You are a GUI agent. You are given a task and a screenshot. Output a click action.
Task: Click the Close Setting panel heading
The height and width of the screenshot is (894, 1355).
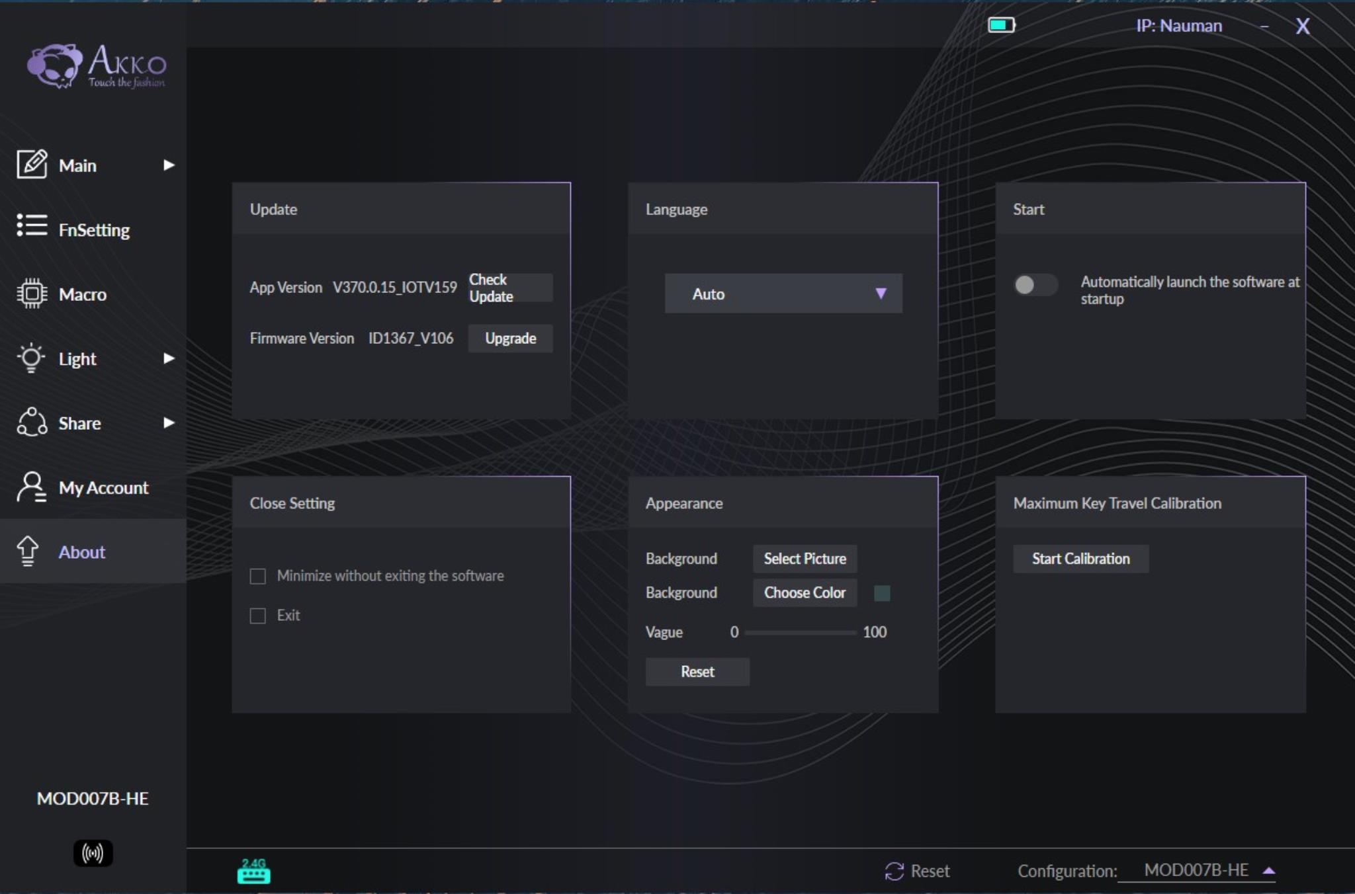point(292,503)
